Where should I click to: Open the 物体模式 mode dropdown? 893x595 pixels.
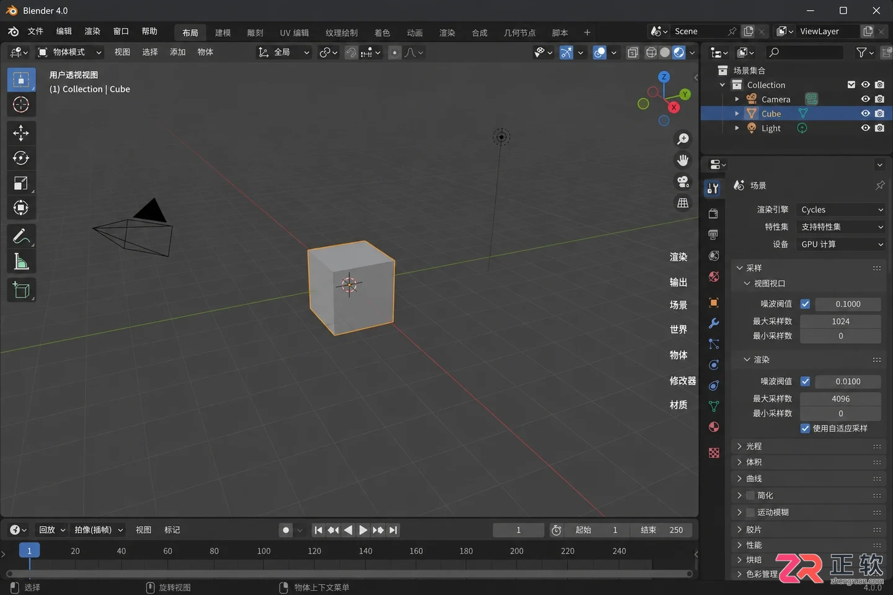(x=69, y=52)
